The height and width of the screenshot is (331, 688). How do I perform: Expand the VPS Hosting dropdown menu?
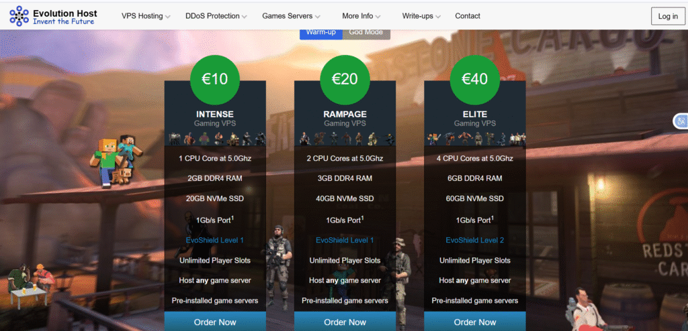pos(146,16)
